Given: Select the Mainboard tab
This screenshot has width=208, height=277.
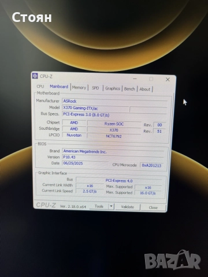Looking at the screenshot, I should (x=59, y=87).
